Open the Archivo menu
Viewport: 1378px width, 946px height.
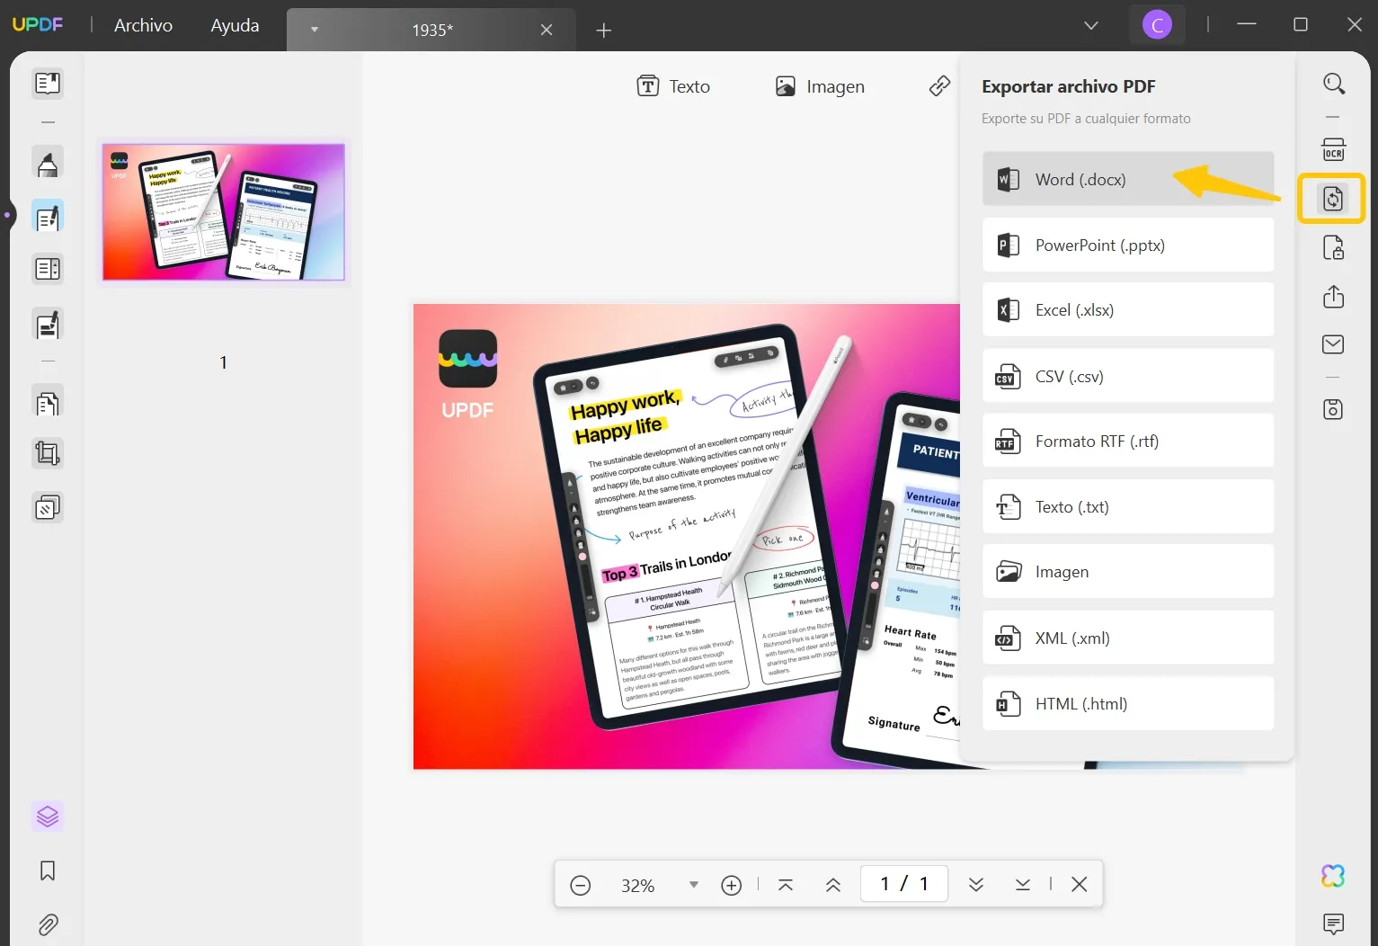point(142,25)
